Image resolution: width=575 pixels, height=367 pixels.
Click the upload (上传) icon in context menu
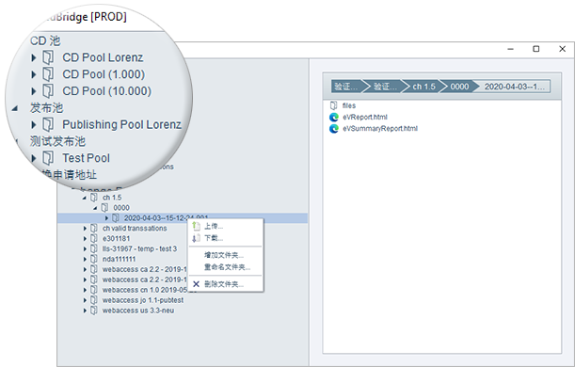tap(196, 226)
